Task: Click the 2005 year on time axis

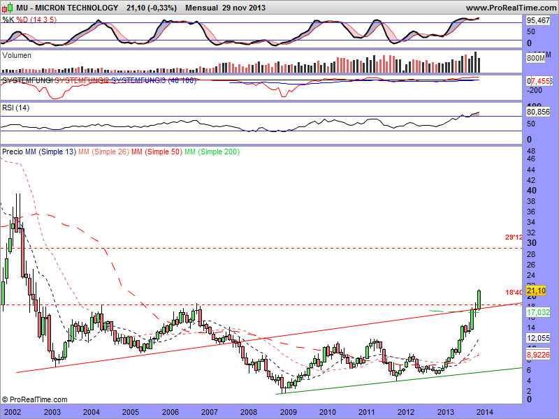Action: click(131, 412)
